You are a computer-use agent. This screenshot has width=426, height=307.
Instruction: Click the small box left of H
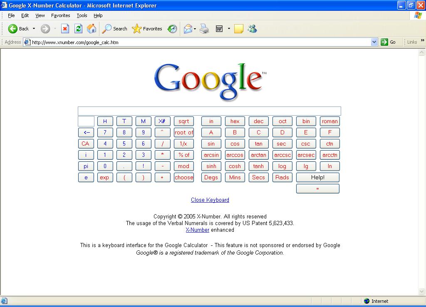click(86, 121)
